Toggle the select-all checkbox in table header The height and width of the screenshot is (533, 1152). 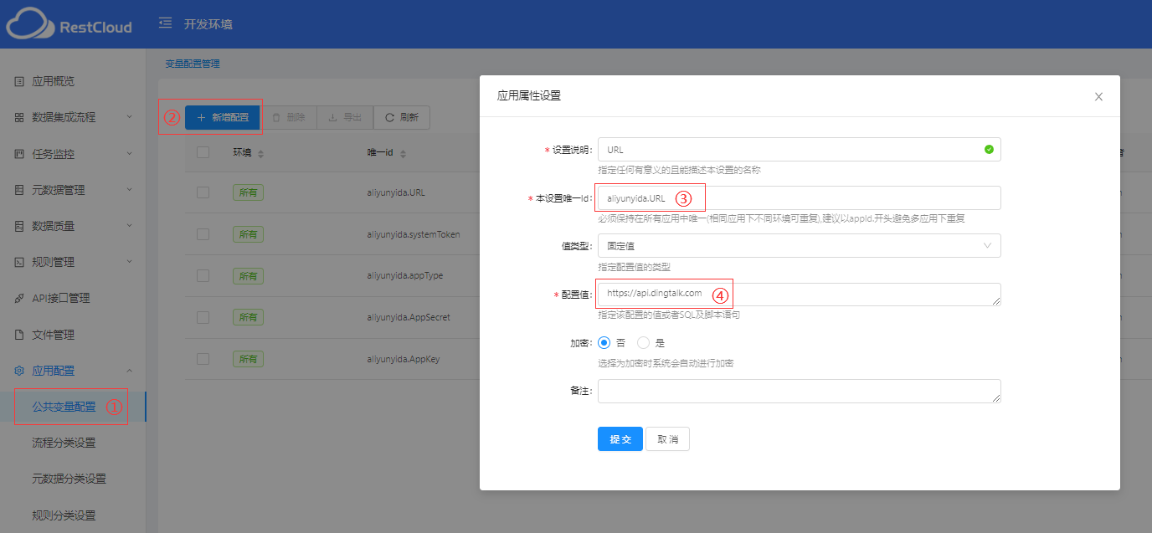pyautogui.click(x=203, y=152)
